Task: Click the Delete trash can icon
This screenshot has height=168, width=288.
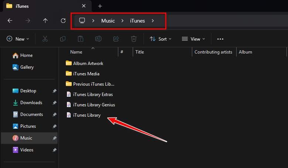Action: [x=134, y=39]
